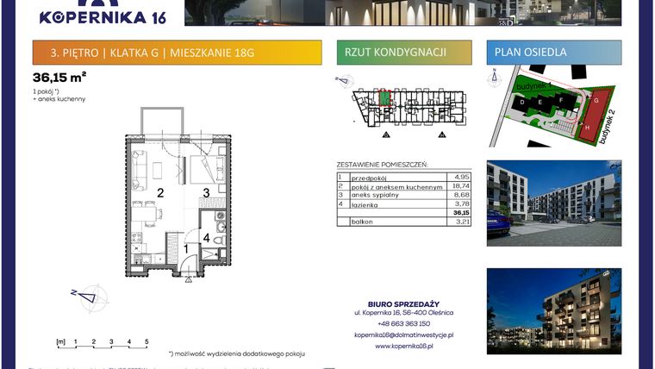Open the top banner night photo

coord(403,13)
